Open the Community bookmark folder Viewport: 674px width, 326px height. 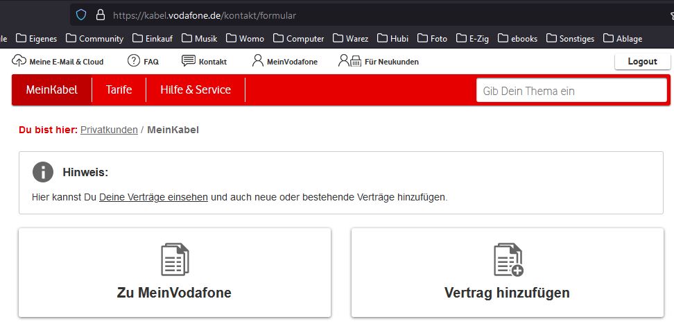(94, 38)
